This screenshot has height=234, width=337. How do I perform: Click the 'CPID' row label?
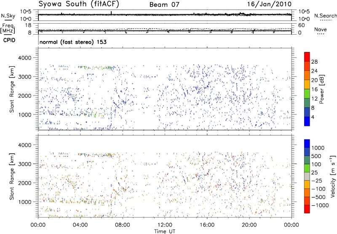[x=9, y=40]
